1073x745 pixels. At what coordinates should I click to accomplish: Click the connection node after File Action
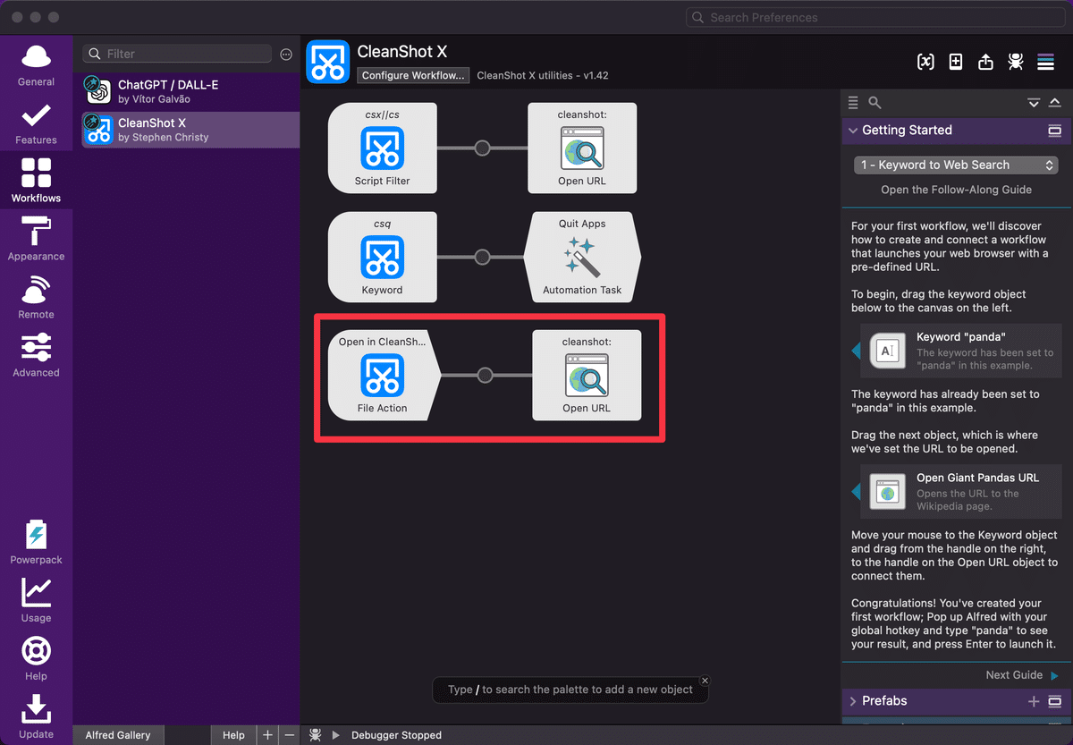(x=486, y=375)
